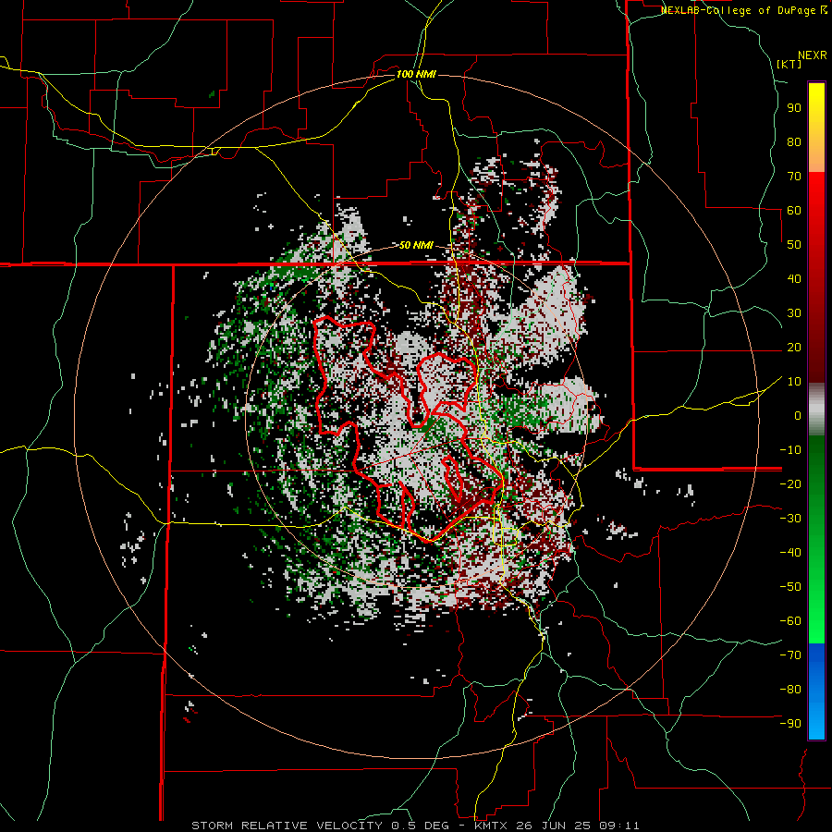The image size is (832, 832).
Task: Select the 90 value on velocity scale
Action: pyautogui.click(x=794, y=108)
